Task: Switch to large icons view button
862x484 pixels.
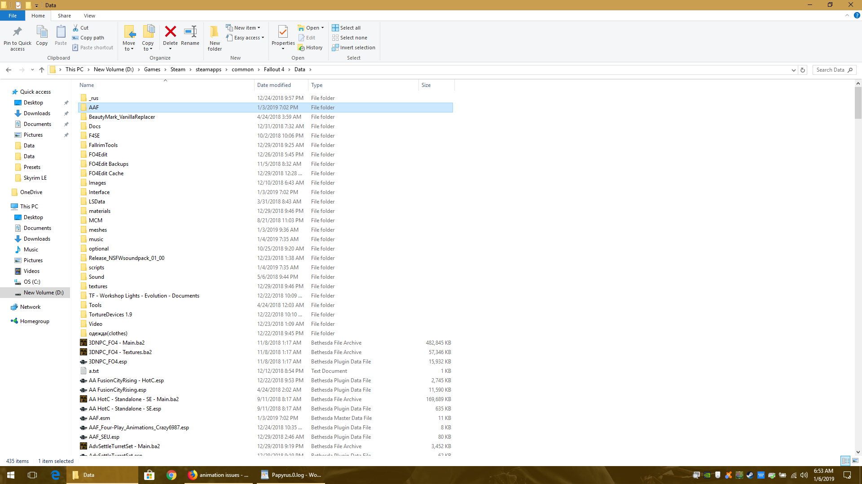Action: 855,461
